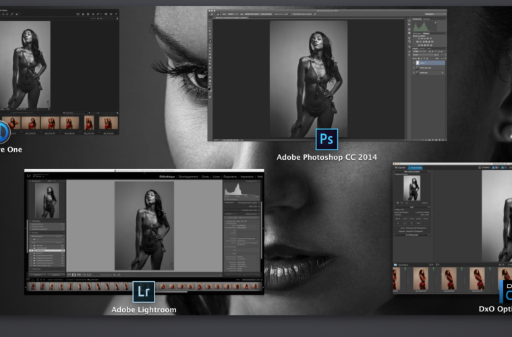Click the DxO Optics app icon
This screenshot has width=512, height=337.
tap(505, 292)
